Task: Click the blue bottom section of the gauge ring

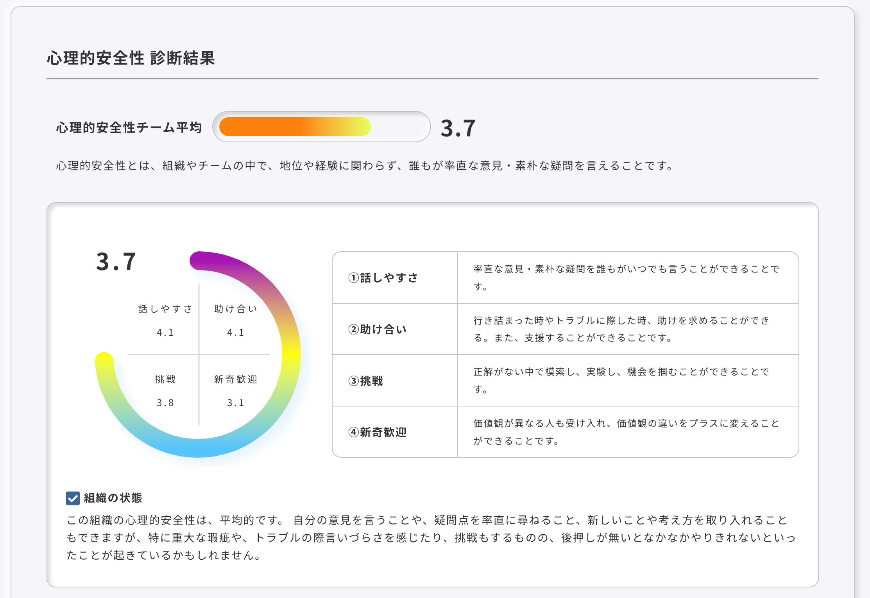Action: pyautogui.click(x=198, y=448)
